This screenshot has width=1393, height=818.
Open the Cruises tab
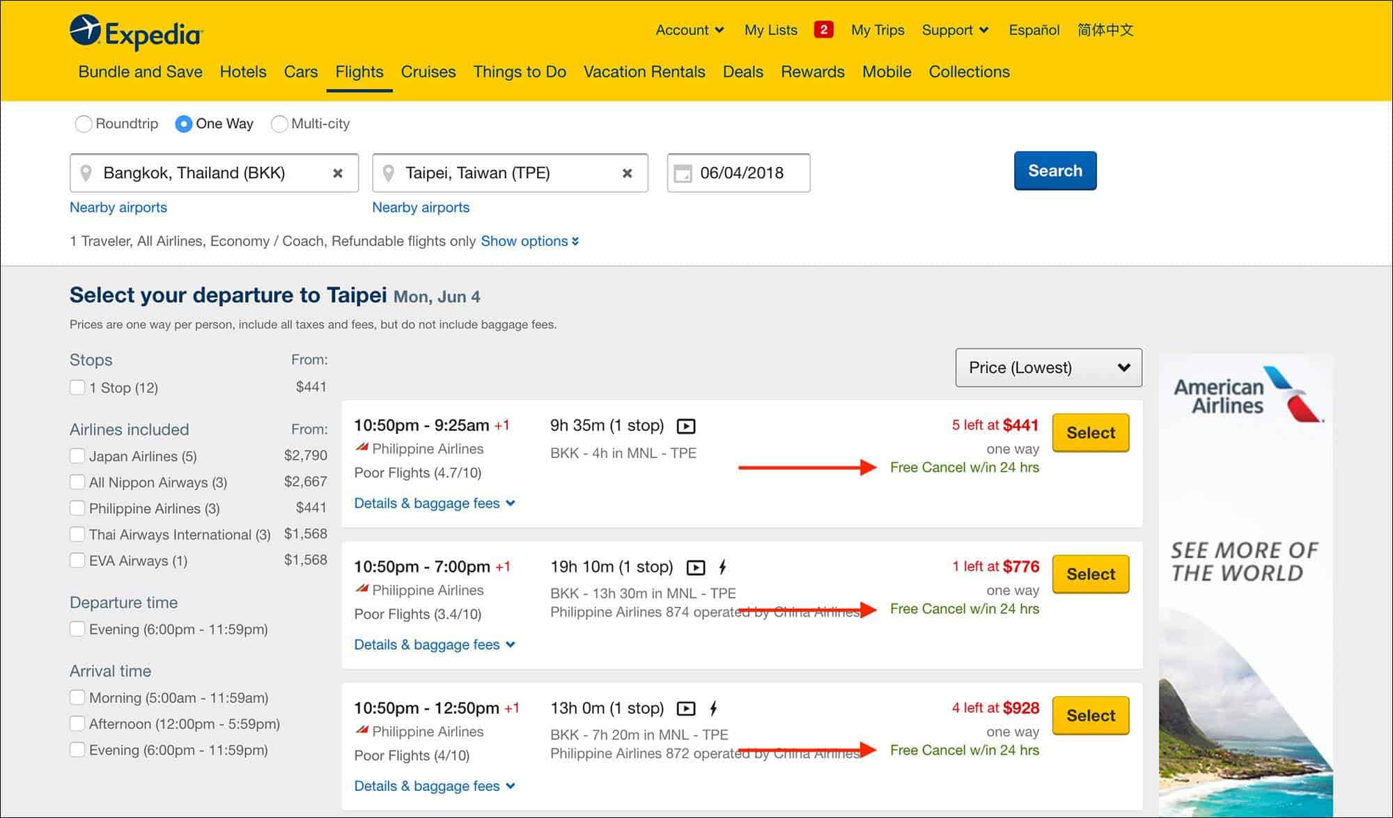[x=428, y=72]
